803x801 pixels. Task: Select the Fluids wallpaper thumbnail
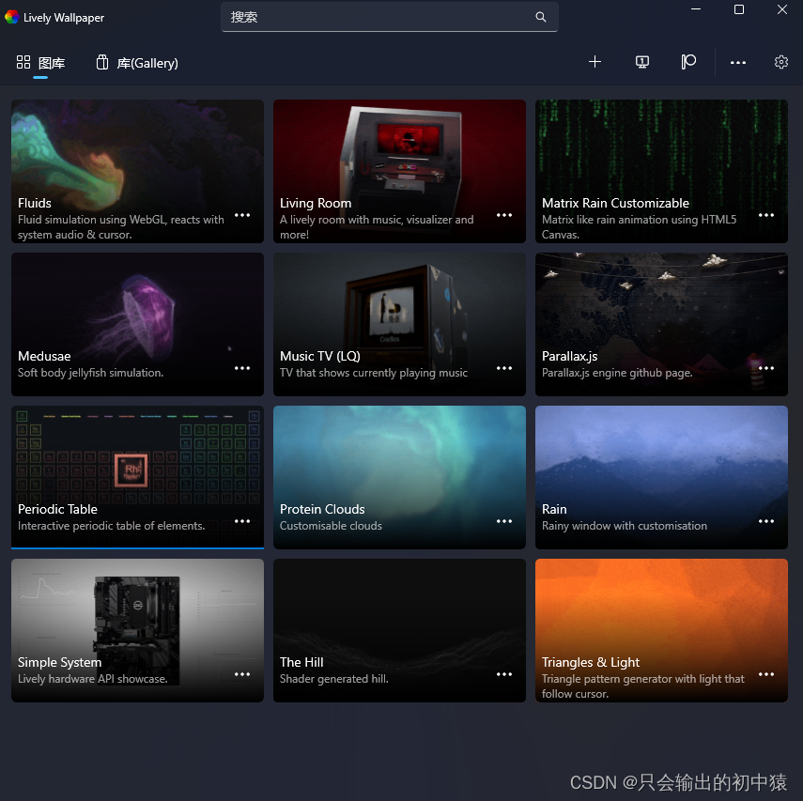[x=137, y=171]
